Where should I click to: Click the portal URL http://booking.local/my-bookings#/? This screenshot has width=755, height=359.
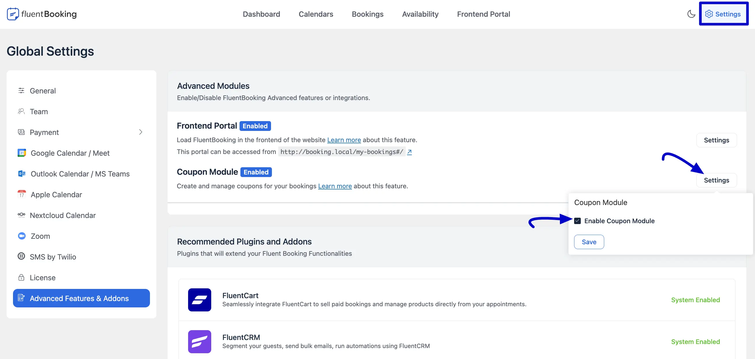pyautogui.click(x=342, y=152)
